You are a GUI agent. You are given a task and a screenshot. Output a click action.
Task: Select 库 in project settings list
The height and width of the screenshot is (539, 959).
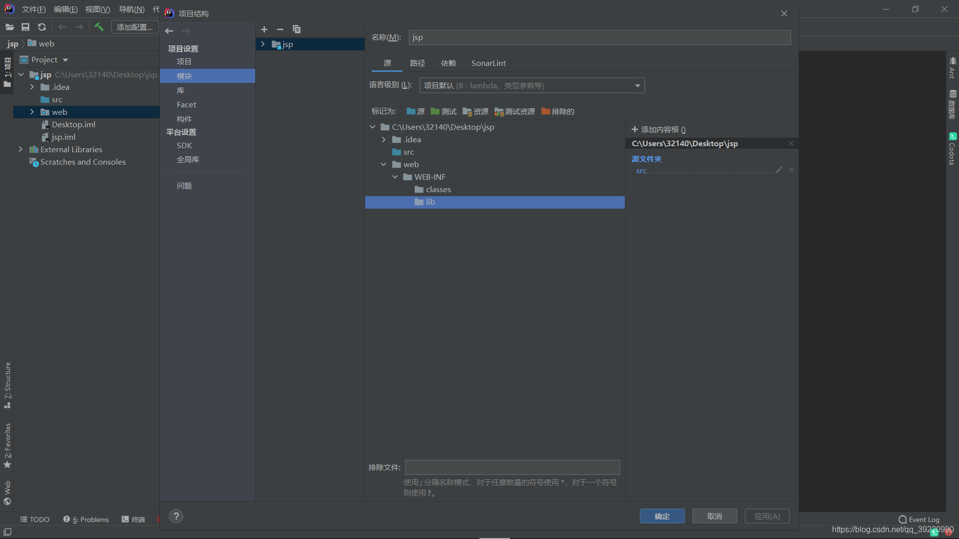coord(181,90)
